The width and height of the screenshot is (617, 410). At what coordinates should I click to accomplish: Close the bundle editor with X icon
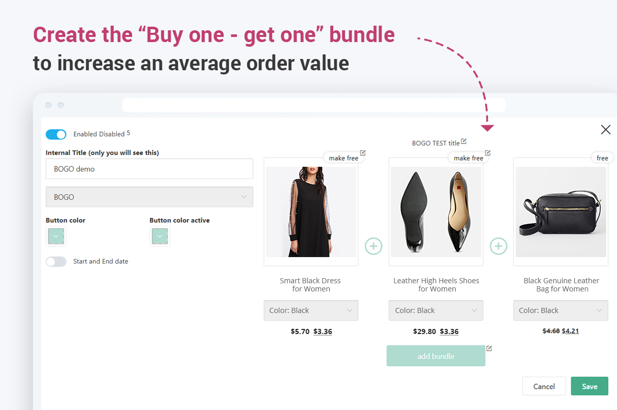coord(606,130)
